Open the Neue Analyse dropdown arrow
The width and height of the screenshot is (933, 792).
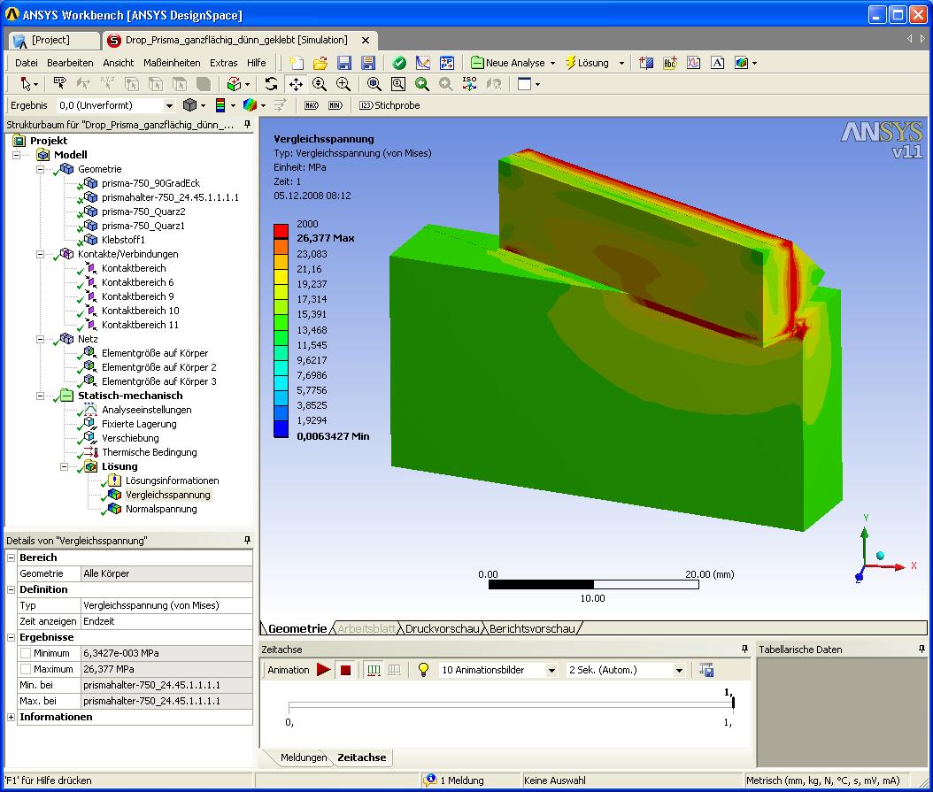(x=552, y=63)
